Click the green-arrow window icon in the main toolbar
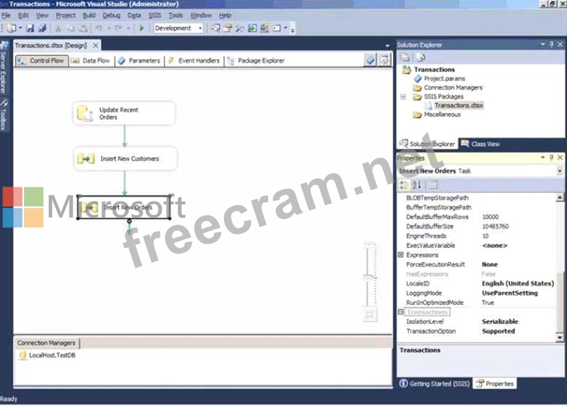567x406 pixels. [252, 28]
